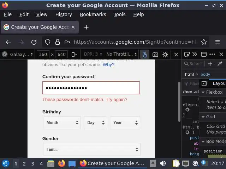Rotate the viewport orientation icon
The height and width of the screenshot is (169, 226).
[x=74, y=55]
